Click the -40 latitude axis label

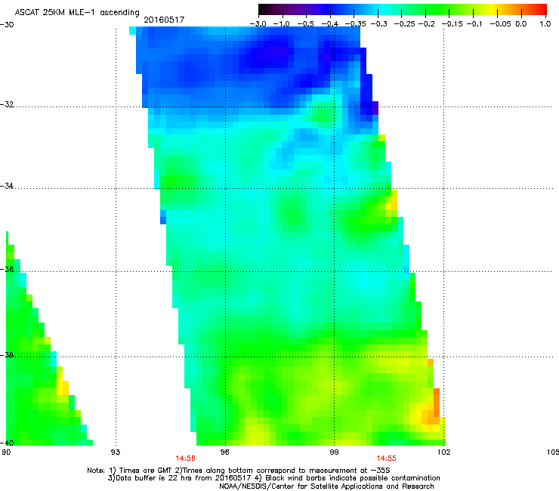[7, 443]
